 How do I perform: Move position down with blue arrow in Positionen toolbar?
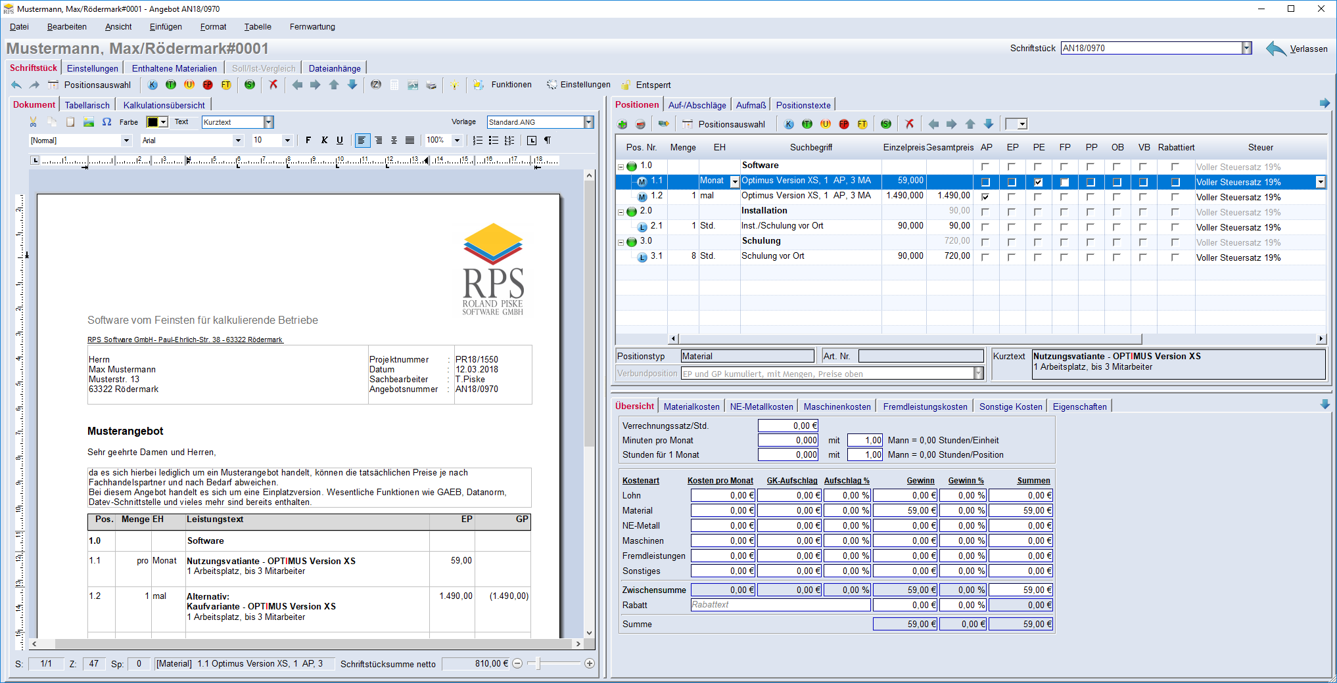[989, 124]
